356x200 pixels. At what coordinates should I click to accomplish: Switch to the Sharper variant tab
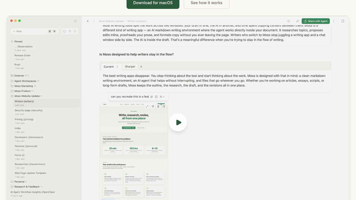pyautogui.click(x=130, y=67)
